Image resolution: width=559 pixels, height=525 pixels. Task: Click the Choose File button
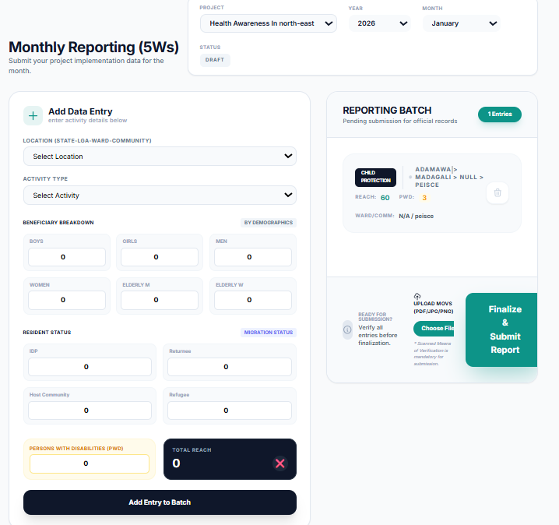click(x=434, y=328)
